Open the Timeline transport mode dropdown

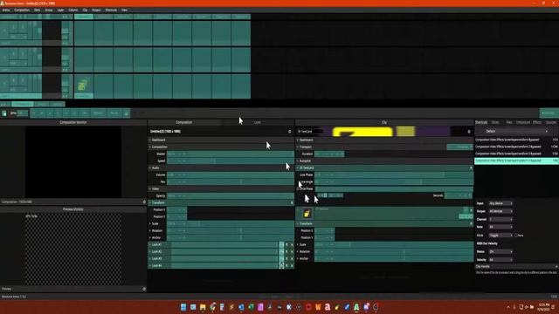[x=459, y=147]
